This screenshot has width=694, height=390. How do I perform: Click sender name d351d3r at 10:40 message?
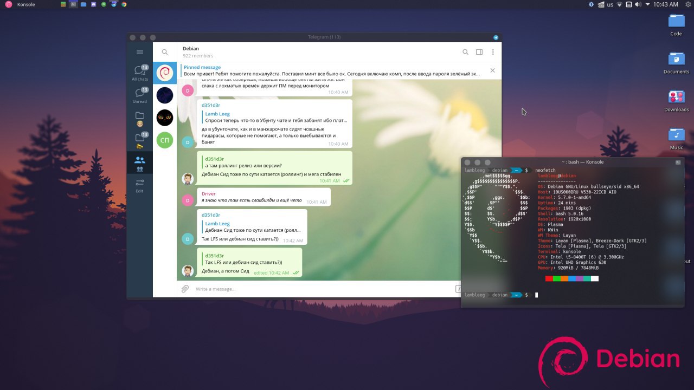[x=211, y=105]
